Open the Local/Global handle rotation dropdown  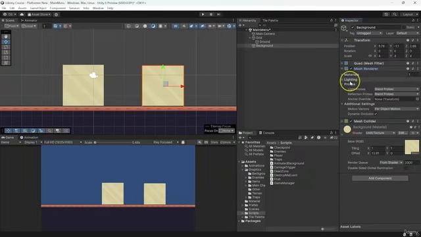[29, 26]
